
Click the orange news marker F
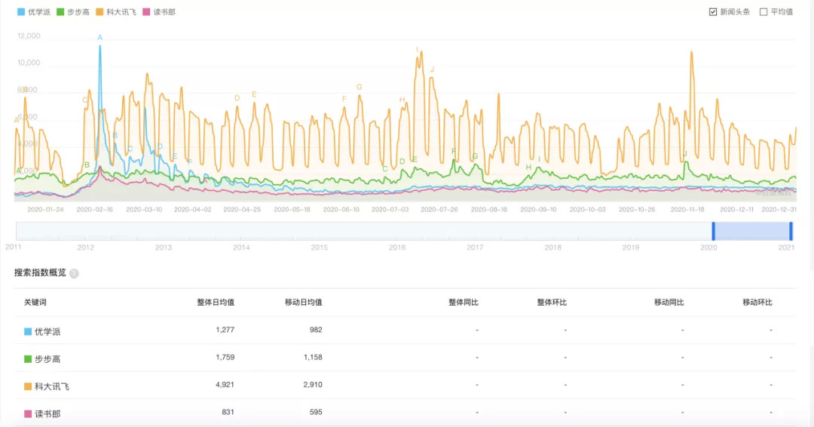click(344, 100)
